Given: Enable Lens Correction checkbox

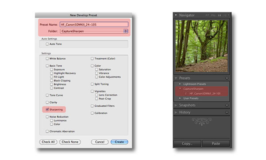Looking at the screenshot, I should [x=97, y=95].
